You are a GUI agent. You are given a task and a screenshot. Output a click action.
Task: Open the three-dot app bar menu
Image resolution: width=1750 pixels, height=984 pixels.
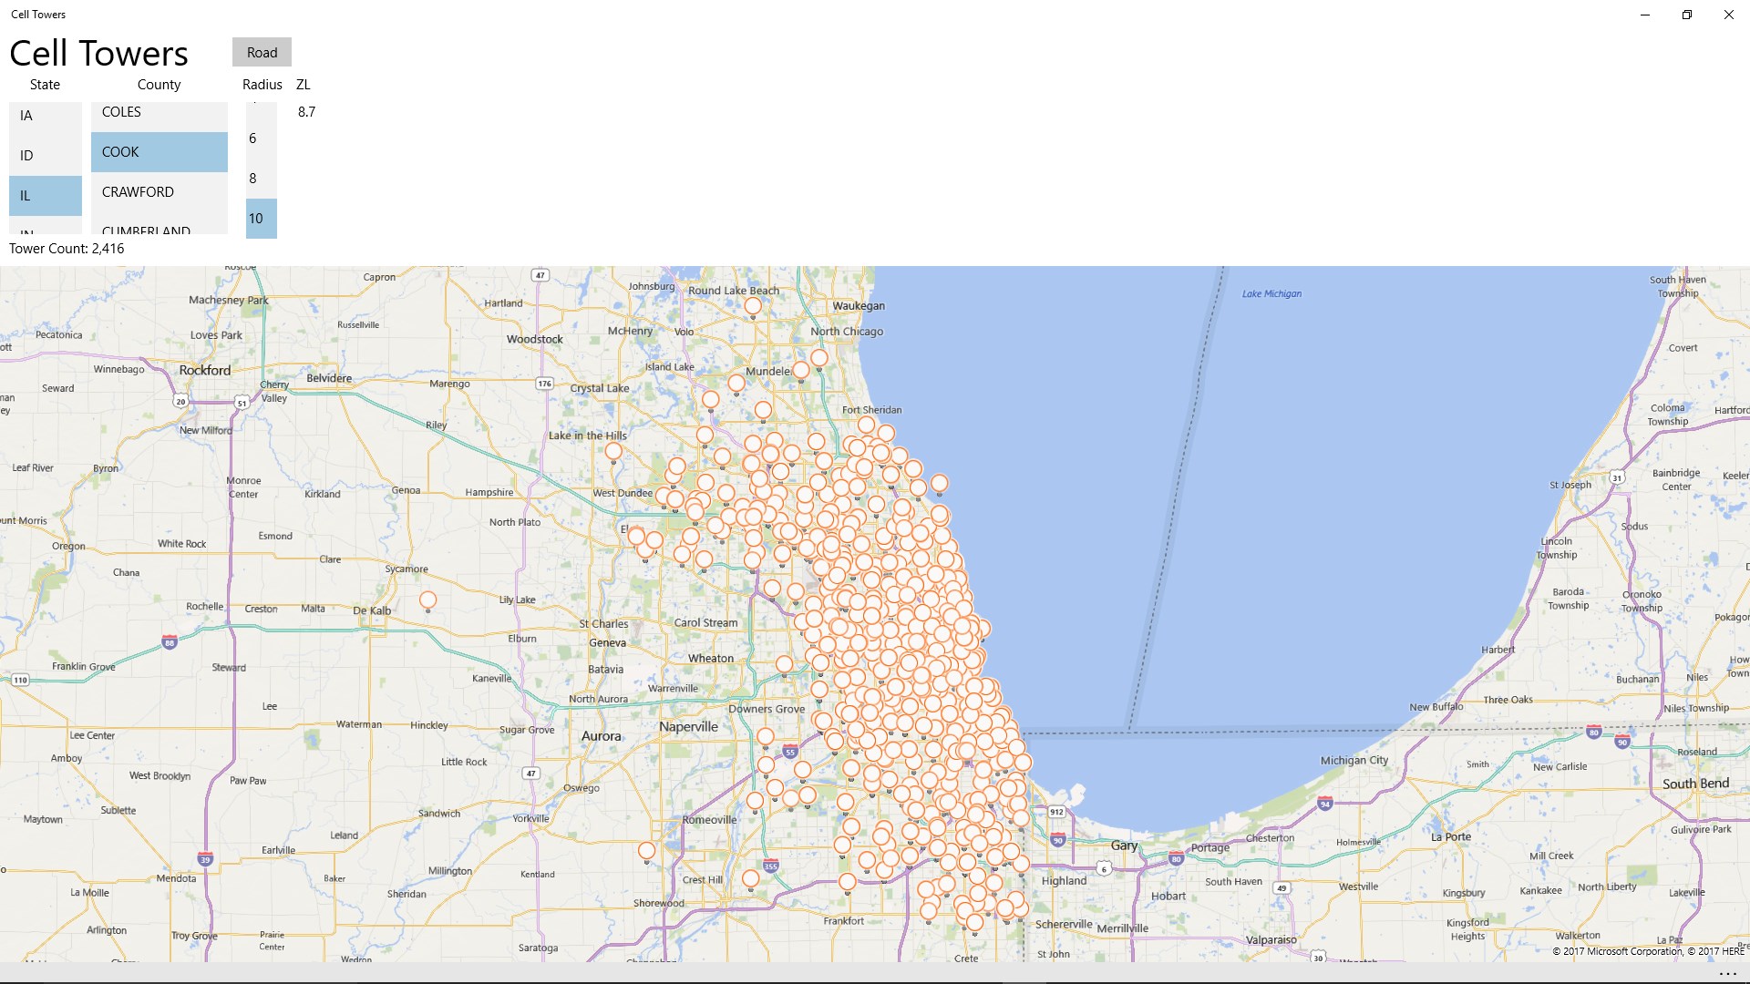click(1727, 973)
